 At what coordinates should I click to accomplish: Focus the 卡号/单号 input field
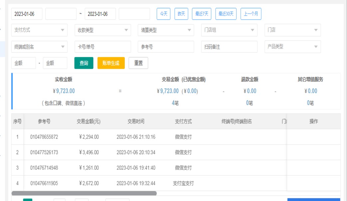[102, 47]
